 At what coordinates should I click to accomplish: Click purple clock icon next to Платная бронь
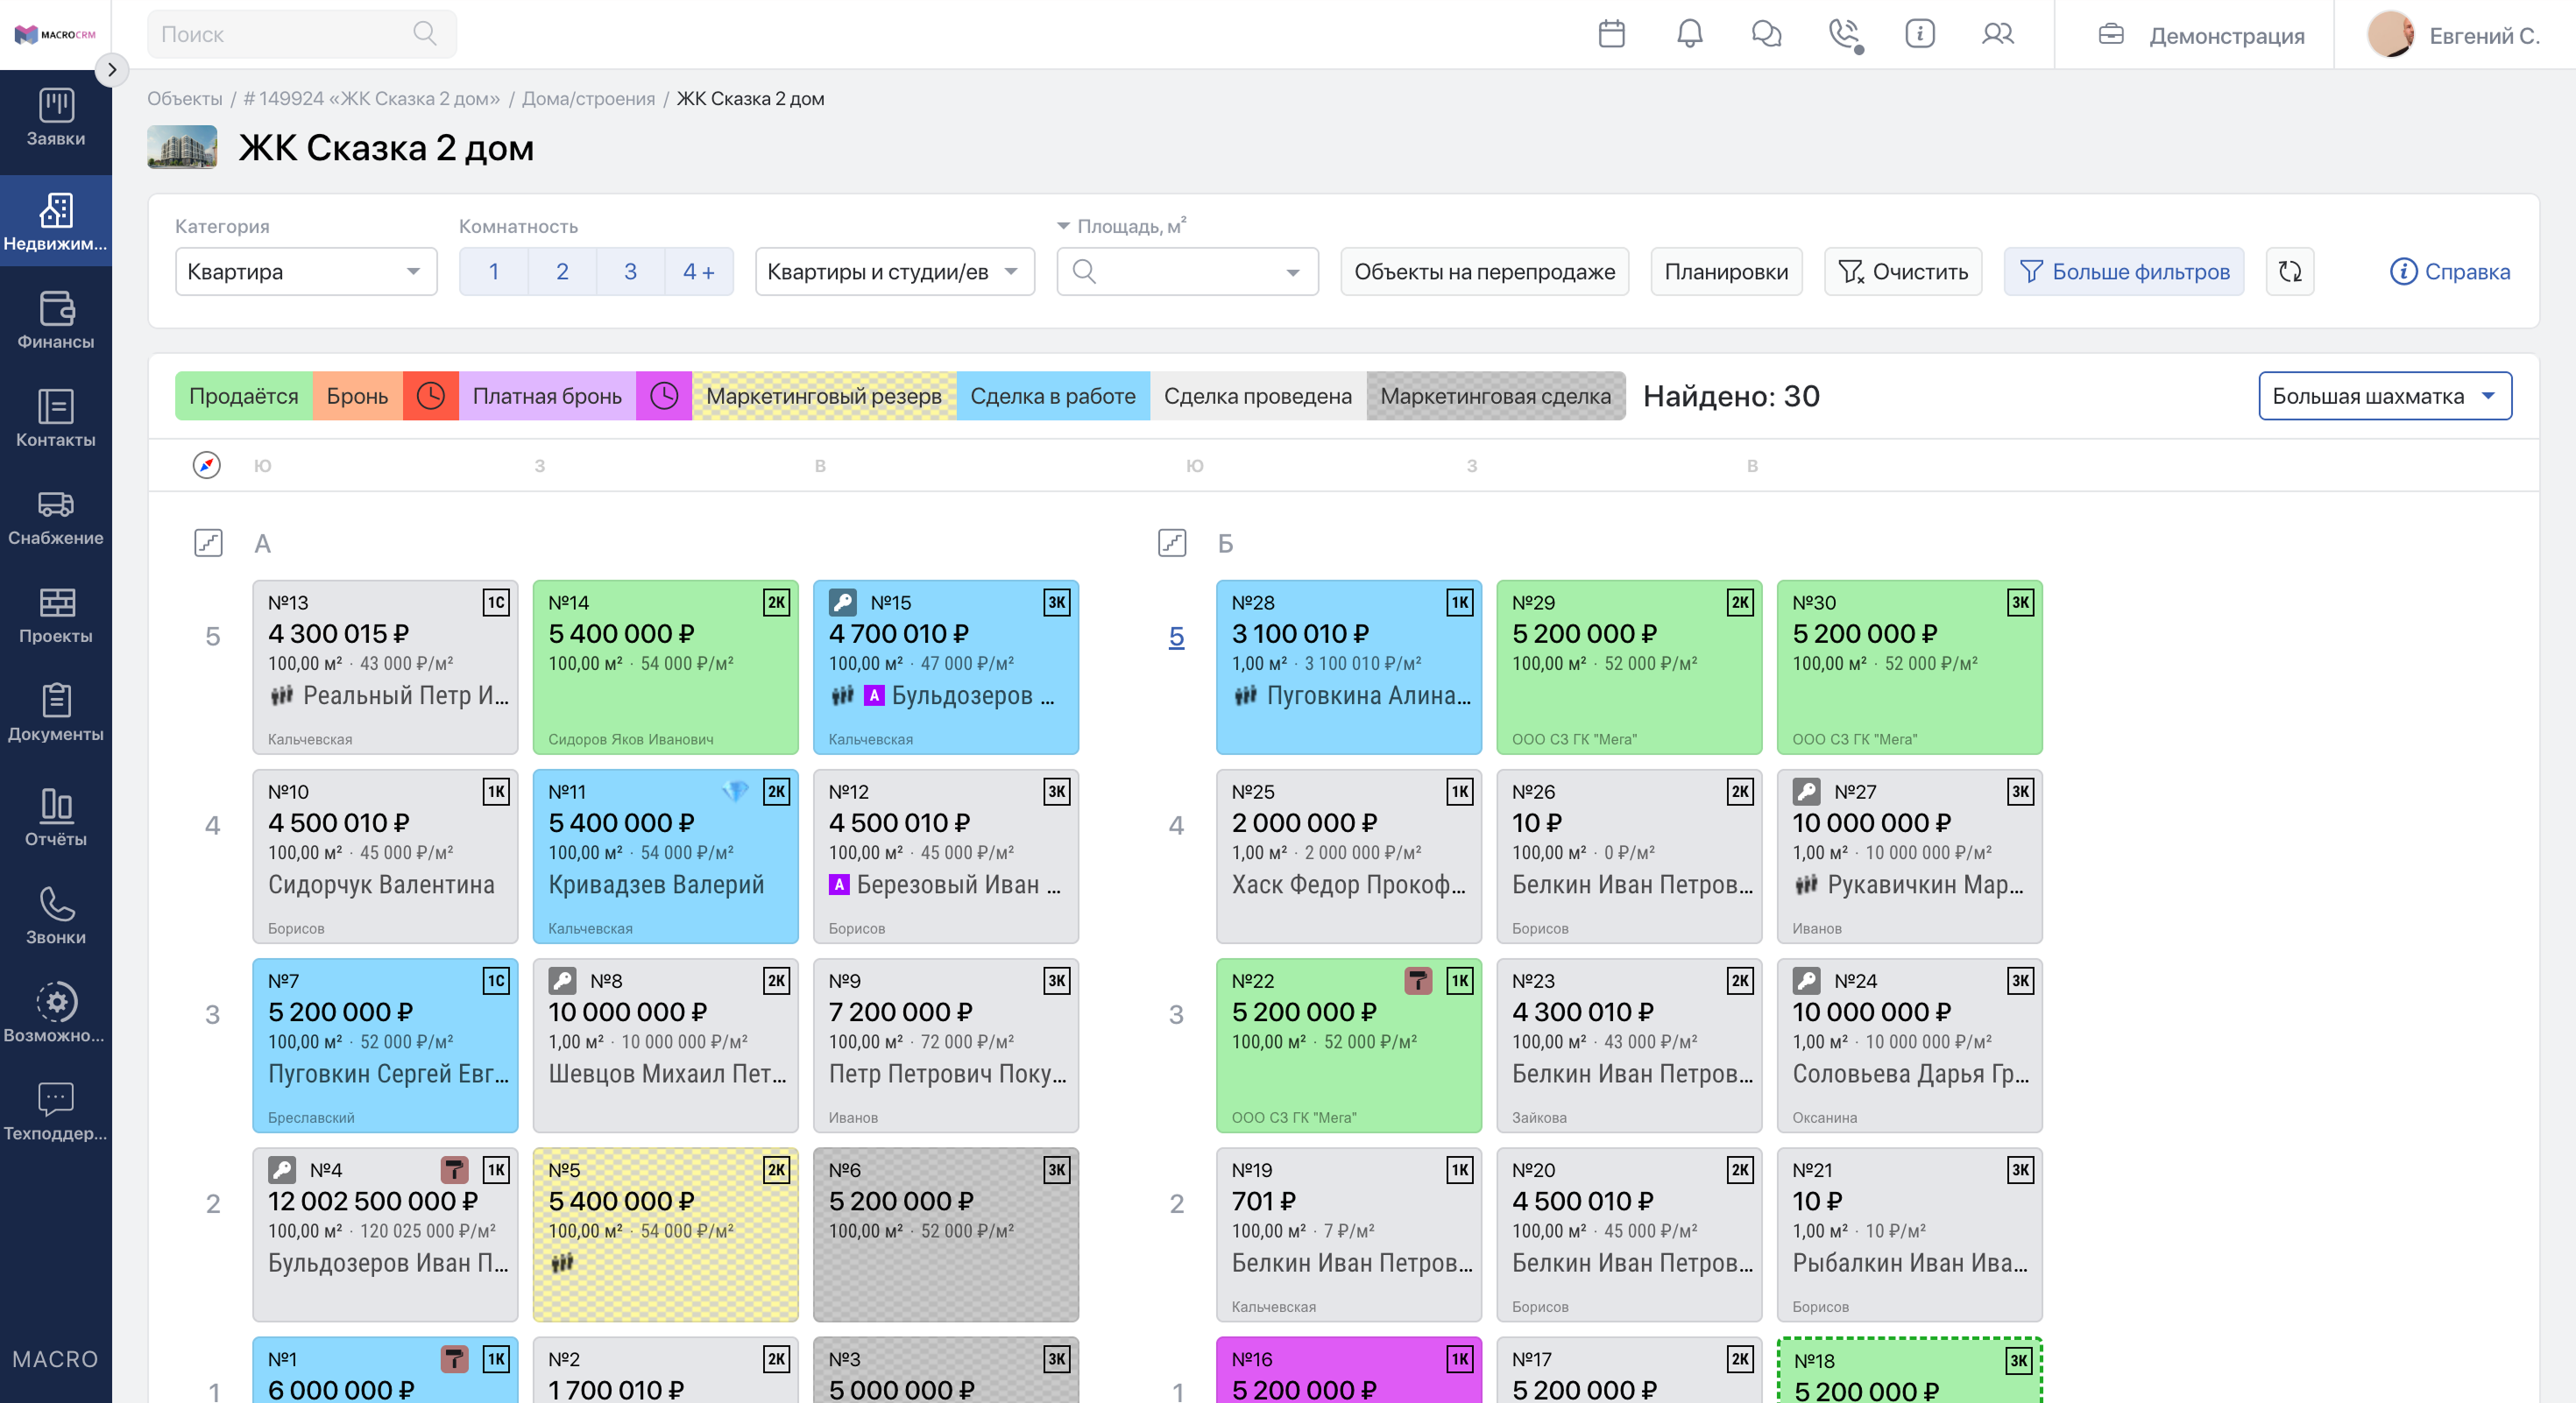(664, 397)
